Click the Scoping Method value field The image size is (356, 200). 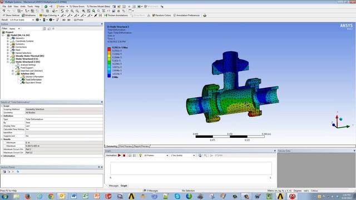pyautogui.click(x=64, y=109)
